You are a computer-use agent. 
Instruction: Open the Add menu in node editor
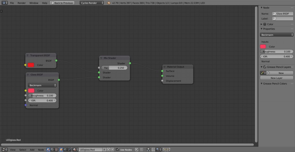32,150
